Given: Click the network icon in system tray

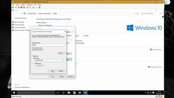Looking at the screenshot, I should (x=148, y=93).
